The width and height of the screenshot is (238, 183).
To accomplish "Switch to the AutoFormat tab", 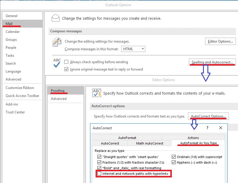I will 127,138.
